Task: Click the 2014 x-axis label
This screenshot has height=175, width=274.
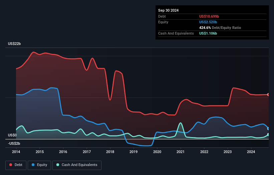Action: tap(16, 152)
